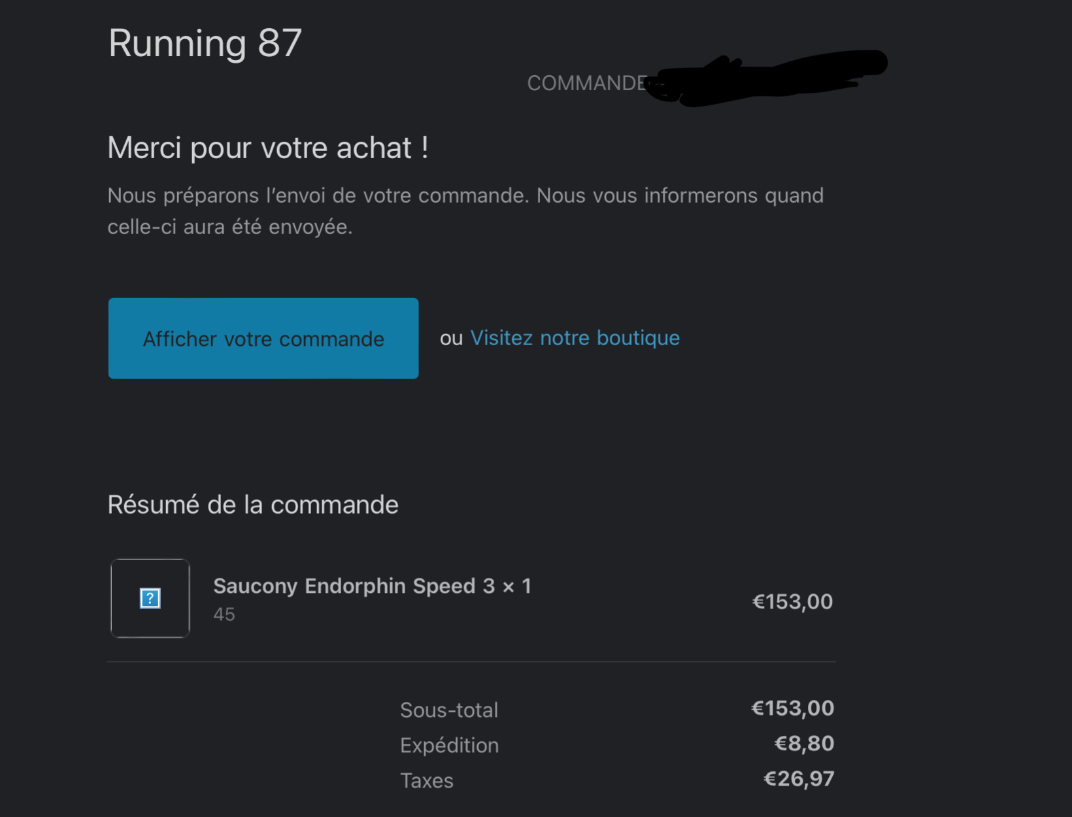Viewport: 1072px width, 817px height.
Task: Click the word ou before the boutique link
Action: click(x=451, y=339)
